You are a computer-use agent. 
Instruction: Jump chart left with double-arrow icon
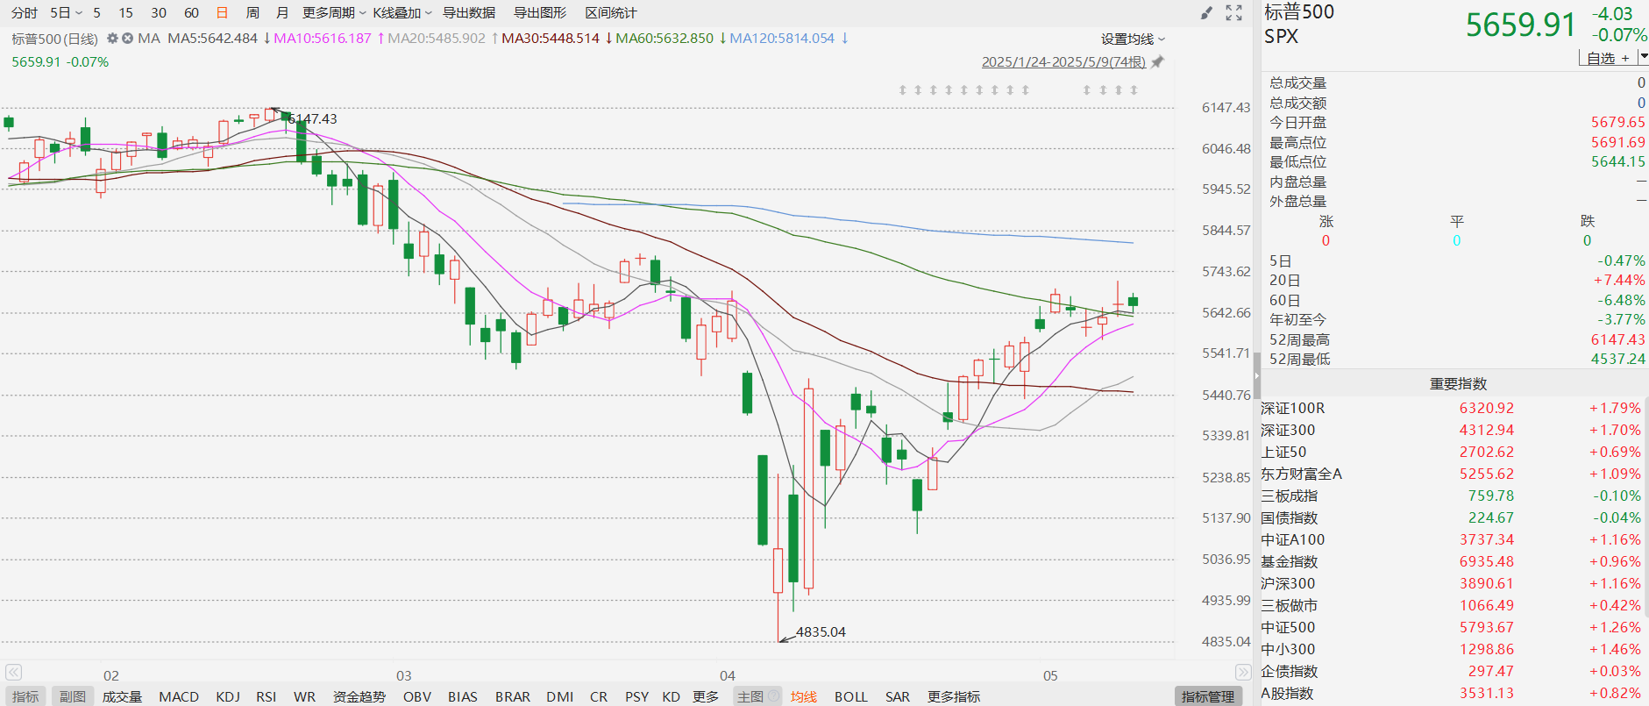tap(13, 673)
